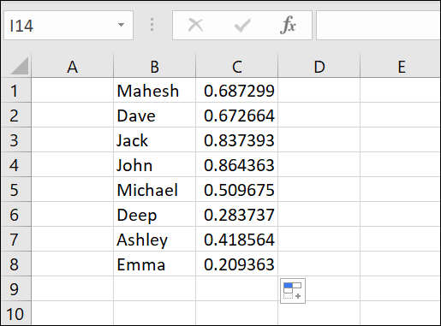The height and width of the screenshot is (326, 441).
Task: Select row 5 header
Action: point(16,189)
